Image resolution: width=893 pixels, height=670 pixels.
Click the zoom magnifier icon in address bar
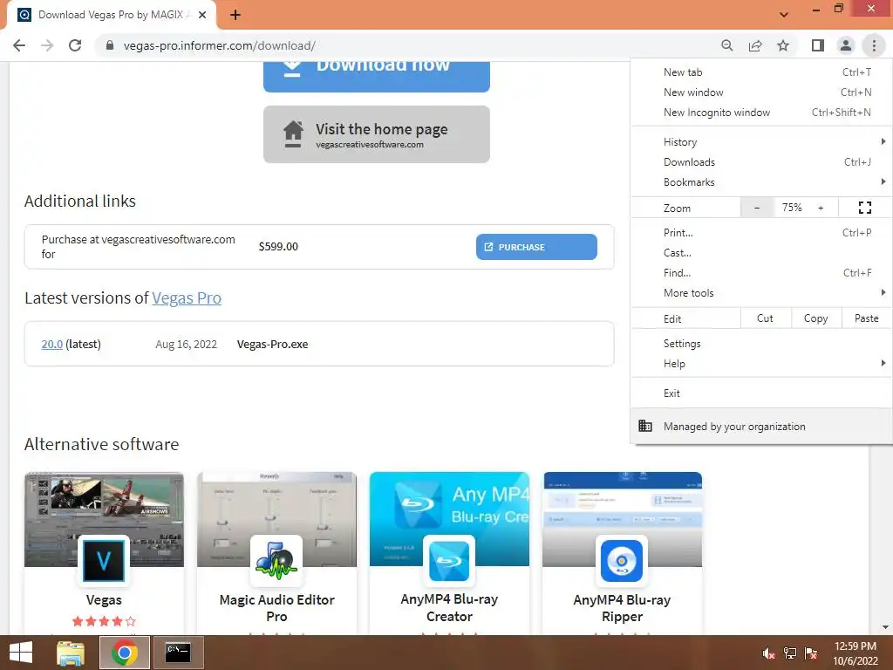(726, 45)
